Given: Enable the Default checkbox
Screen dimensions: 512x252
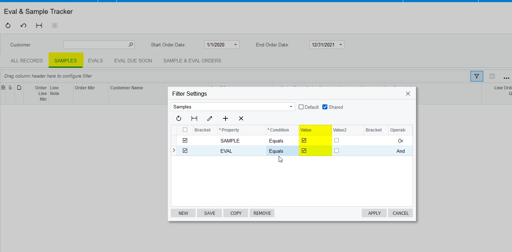Looking at the screenshot, I should tap(301, 107).
